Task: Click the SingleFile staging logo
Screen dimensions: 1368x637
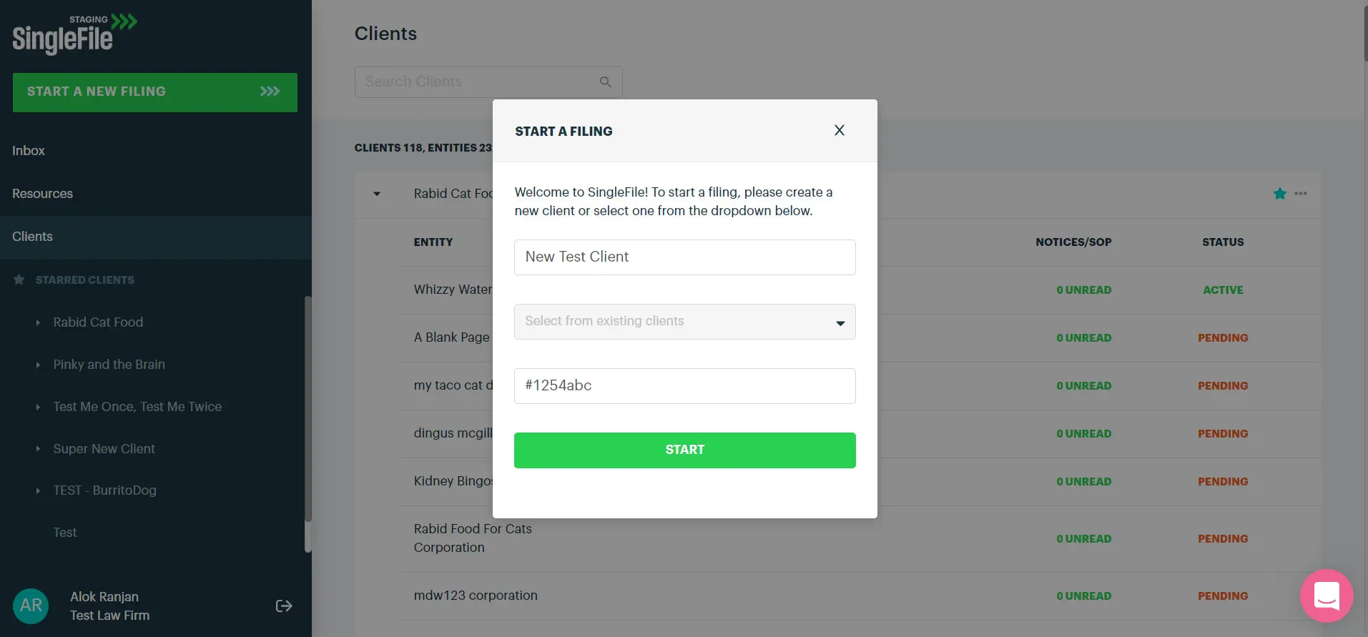Action: [74, 34]
